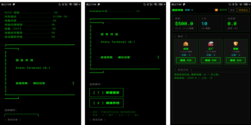Click the empty selection box under 选择操作 on the boot screen
The width and height of the screenshot is (251, 125).
pyautogui.click(x=21, y=115)
